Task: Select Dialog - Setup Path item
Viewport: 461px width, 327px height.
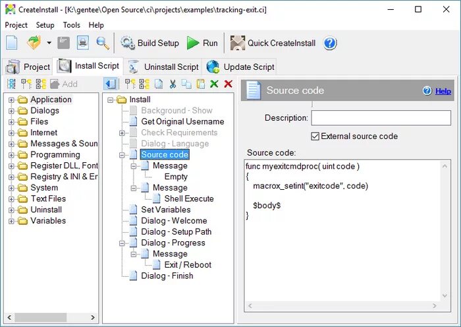Action: click(x=176, y=231)
